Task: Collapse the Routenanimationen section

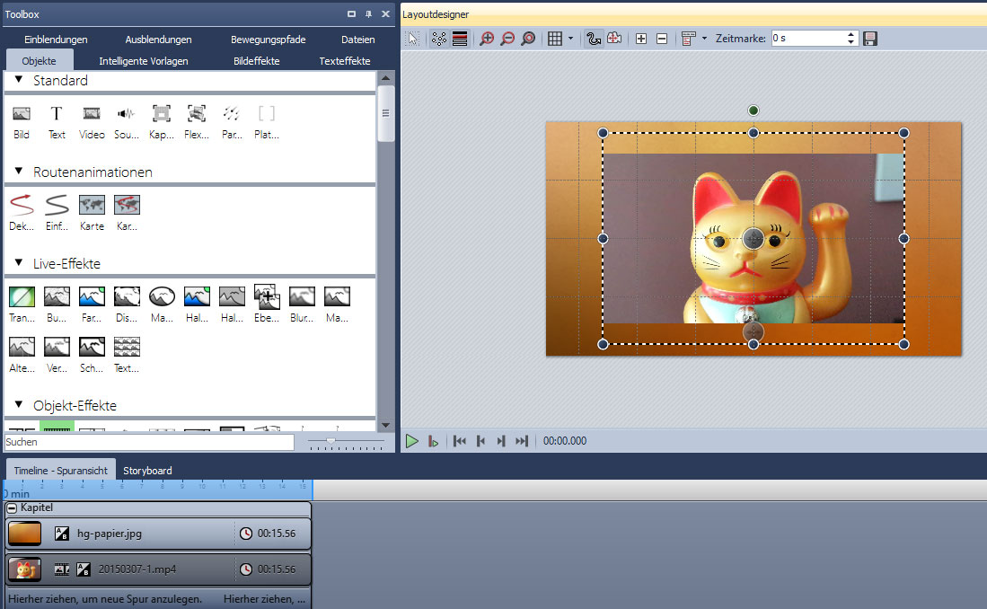Action: pos(19,172)
